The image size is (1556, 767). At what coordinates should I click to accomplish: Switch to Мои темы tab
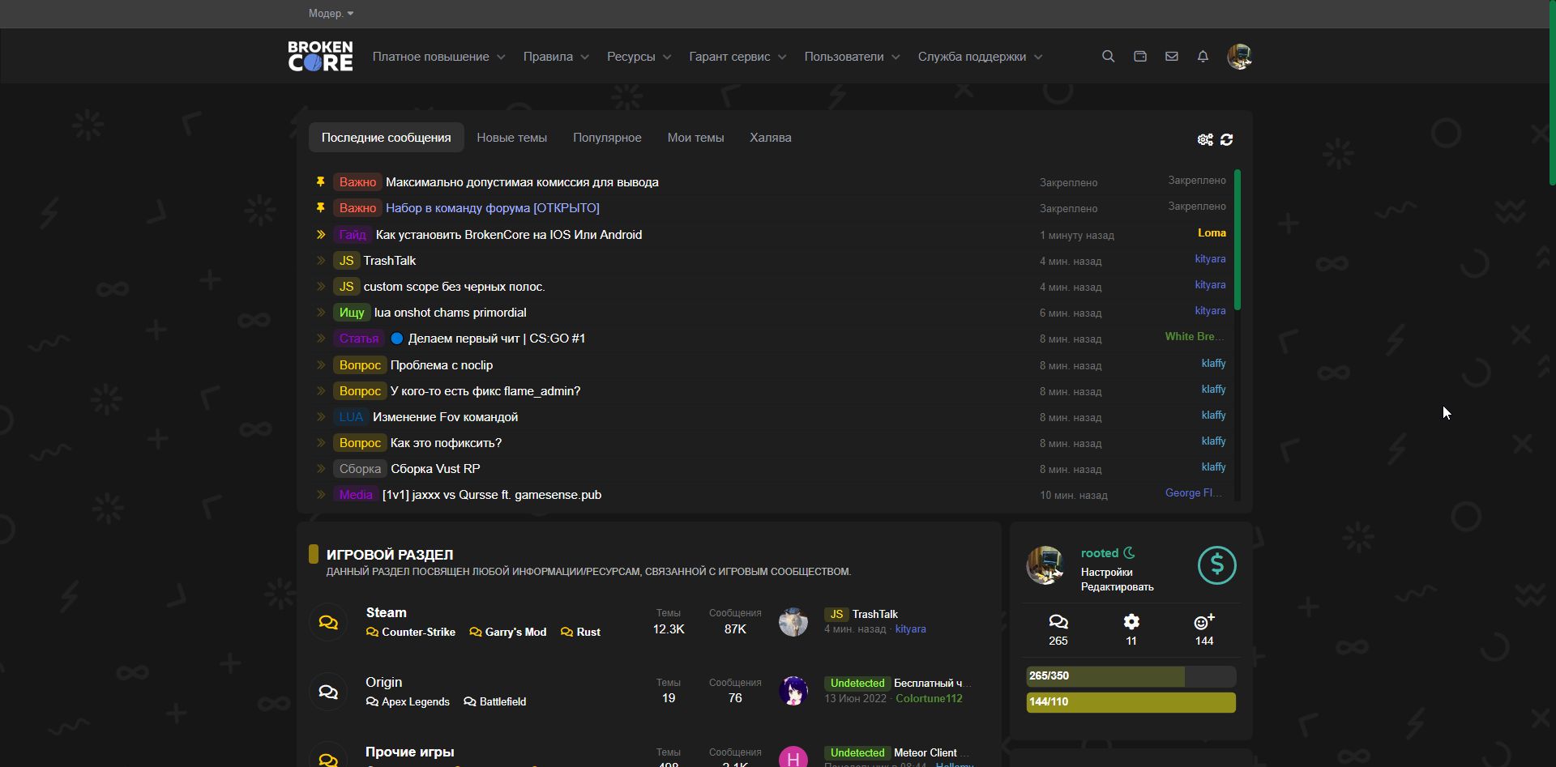tap(695, 138)
